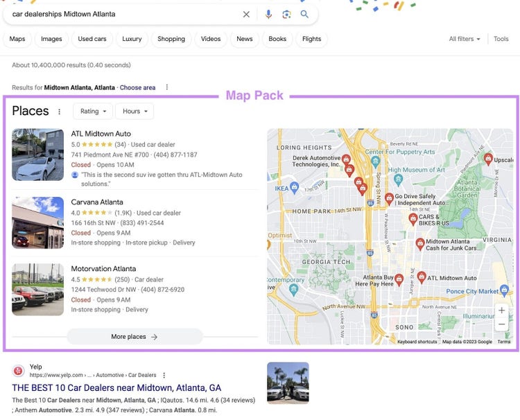Start voice search with the microphone icon
The width and height of the screenshot is (520, 420).
pyautogui.click(x=268, y=15)
